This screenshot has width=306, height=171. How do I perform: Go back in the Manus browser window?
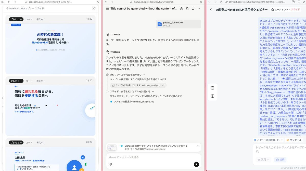106,2
